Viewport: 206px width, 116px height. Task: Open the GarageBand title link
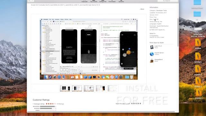158,59
